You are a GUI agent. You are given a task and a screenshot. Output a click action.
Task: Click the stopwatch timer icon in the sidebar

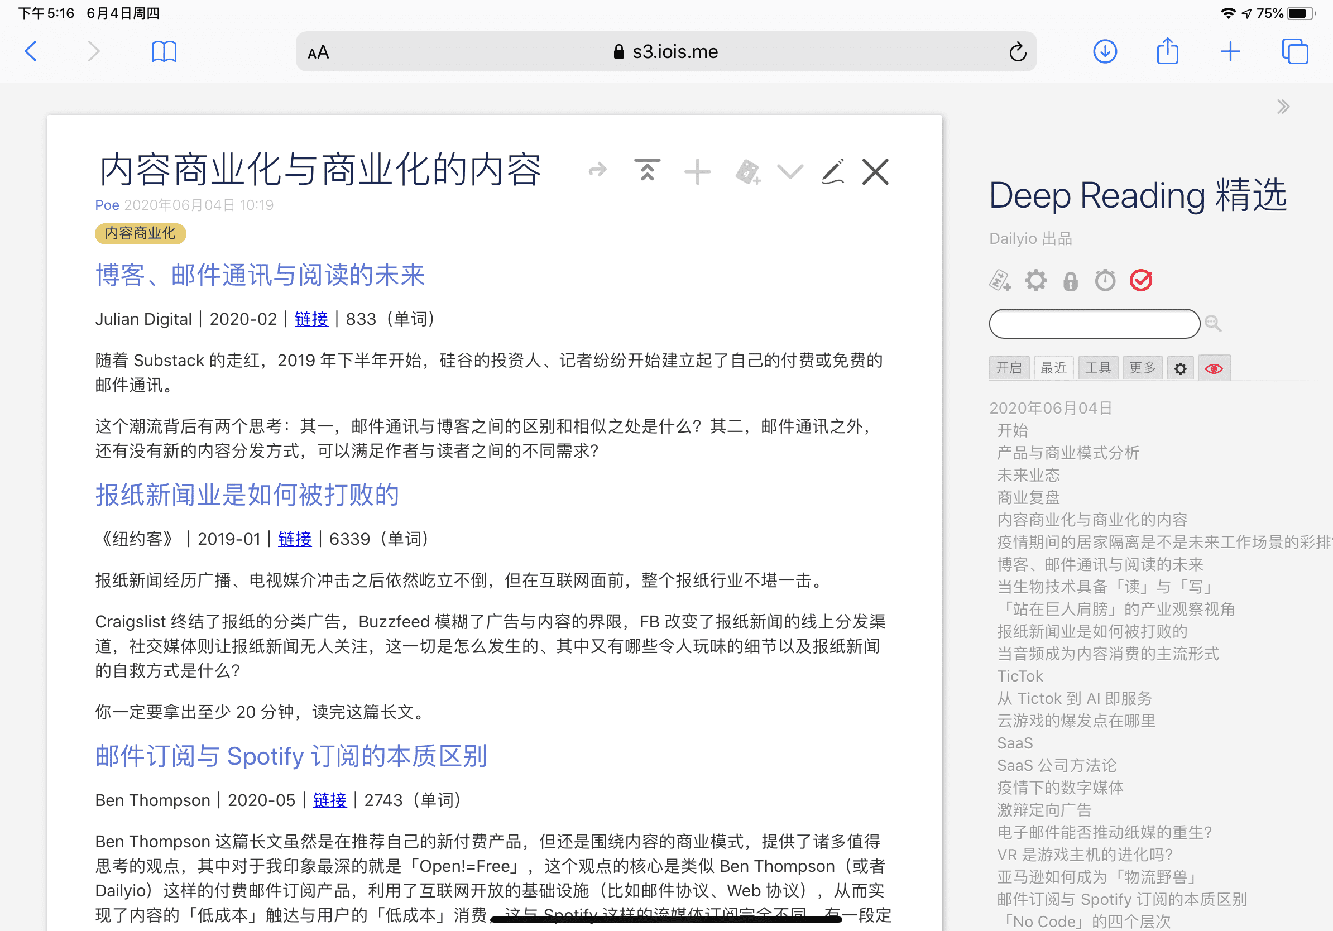pyautogui.click(x=1105, y=281)
